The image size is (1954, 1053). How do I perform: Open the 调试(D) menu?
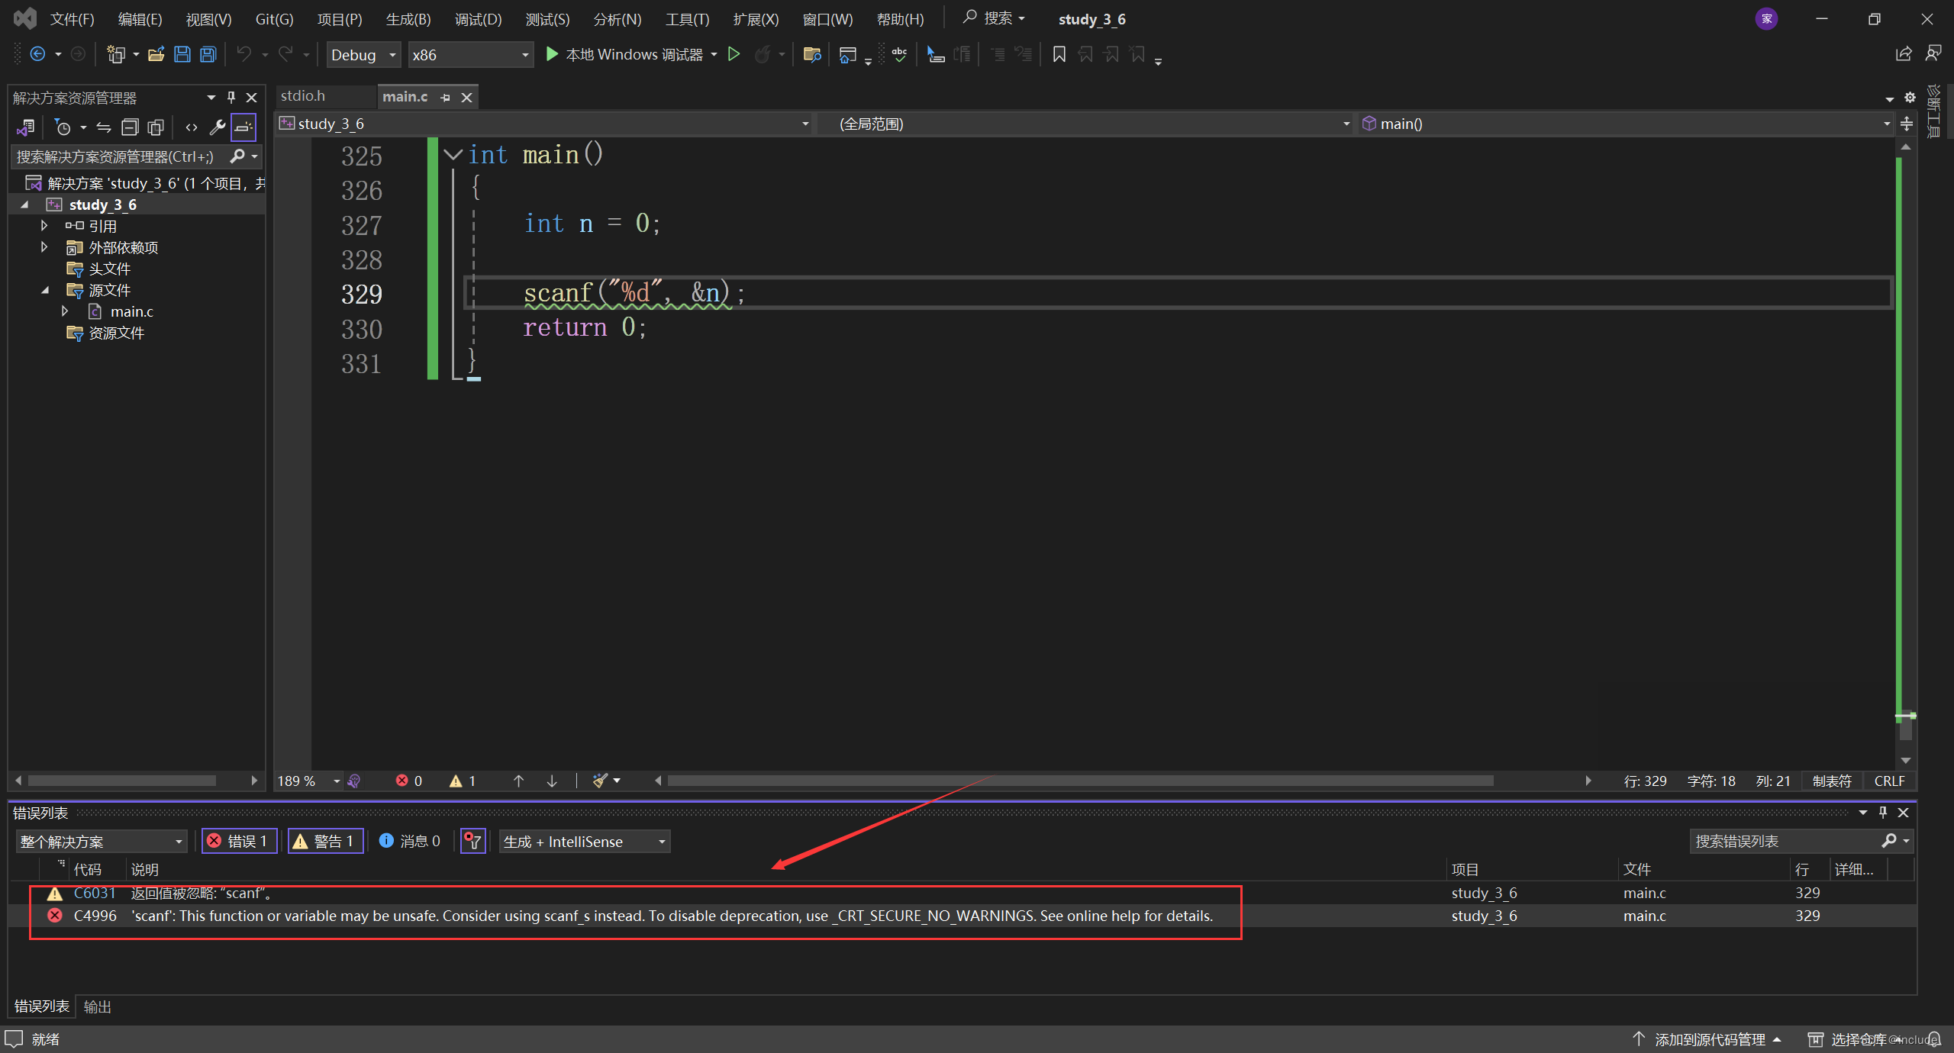tap(478, 19)
